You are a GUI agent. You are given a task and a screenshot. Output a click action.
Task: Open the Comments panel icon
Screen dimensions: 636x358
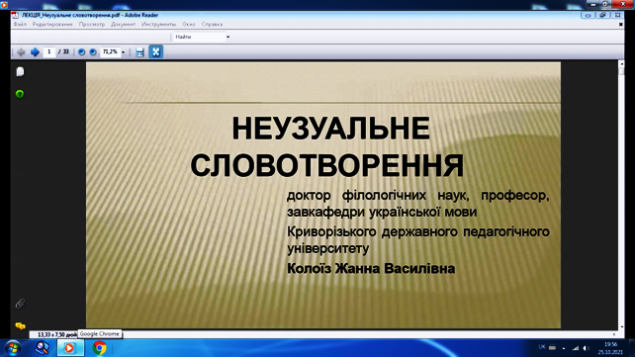pyautogui.click(x=20, y=325)
